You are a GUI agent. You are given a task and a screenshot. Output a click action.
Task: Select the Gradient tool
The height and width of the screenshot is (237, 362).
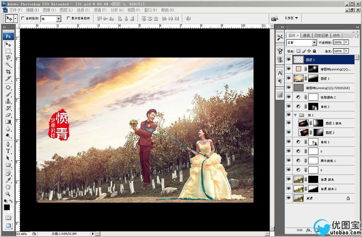[x=8, y=122]
